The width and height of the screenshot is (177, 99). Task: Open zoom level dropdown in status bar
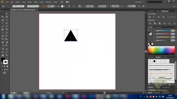coord(17,93)
